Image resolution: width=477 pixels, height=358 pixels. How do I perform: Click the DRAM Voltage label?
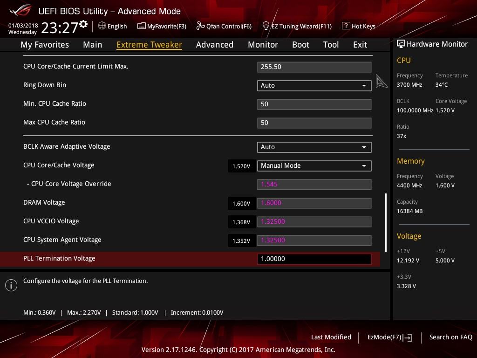tap(44, 202)
